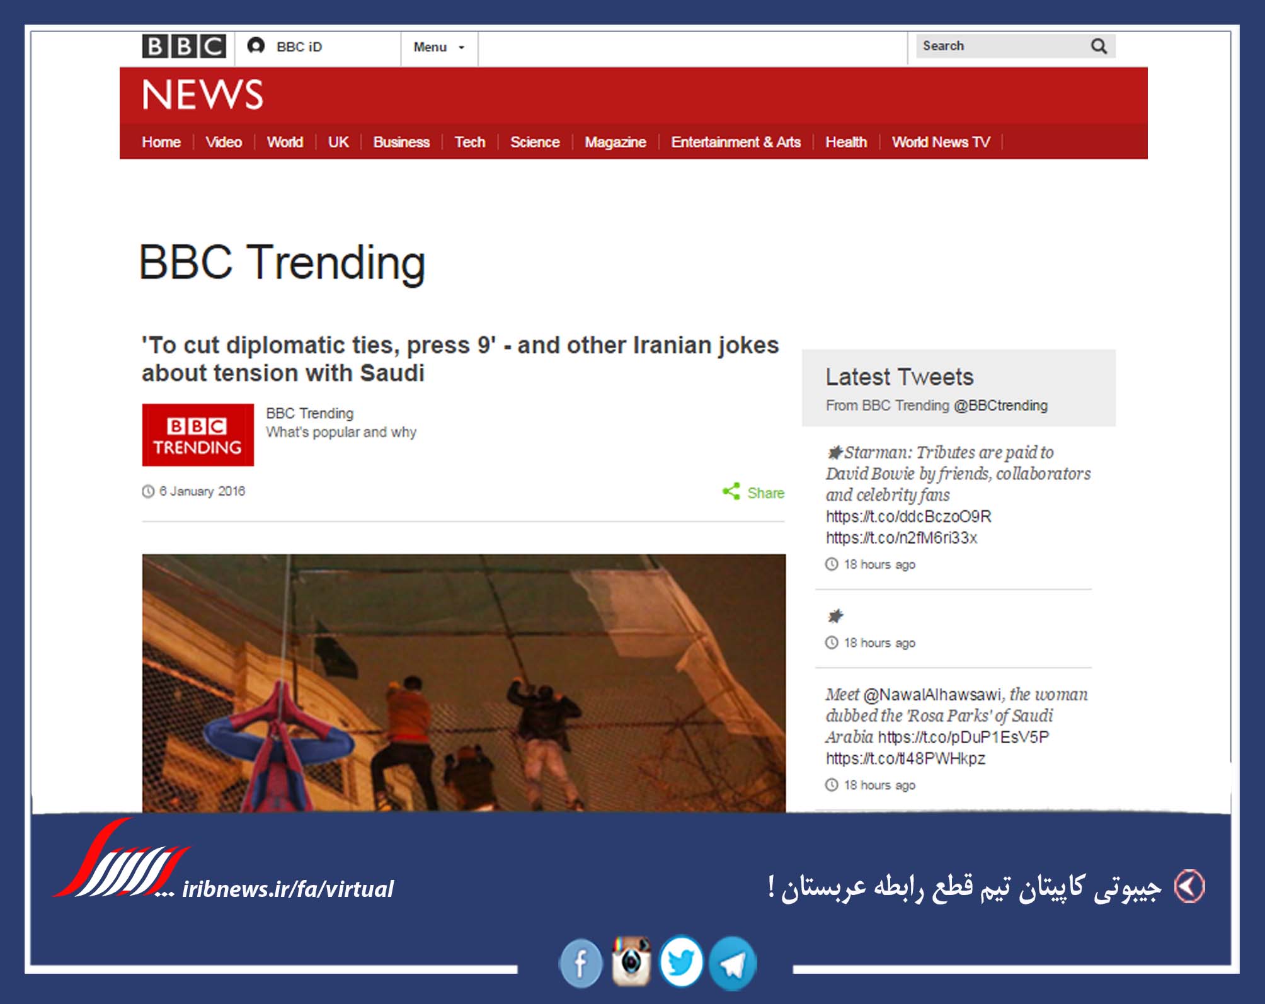Click the Instagram icon
The height and width of the screenshot is (1004, 1265).
[631, 961]
